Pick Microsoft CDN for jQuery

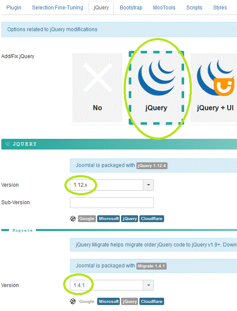[108, 219]
